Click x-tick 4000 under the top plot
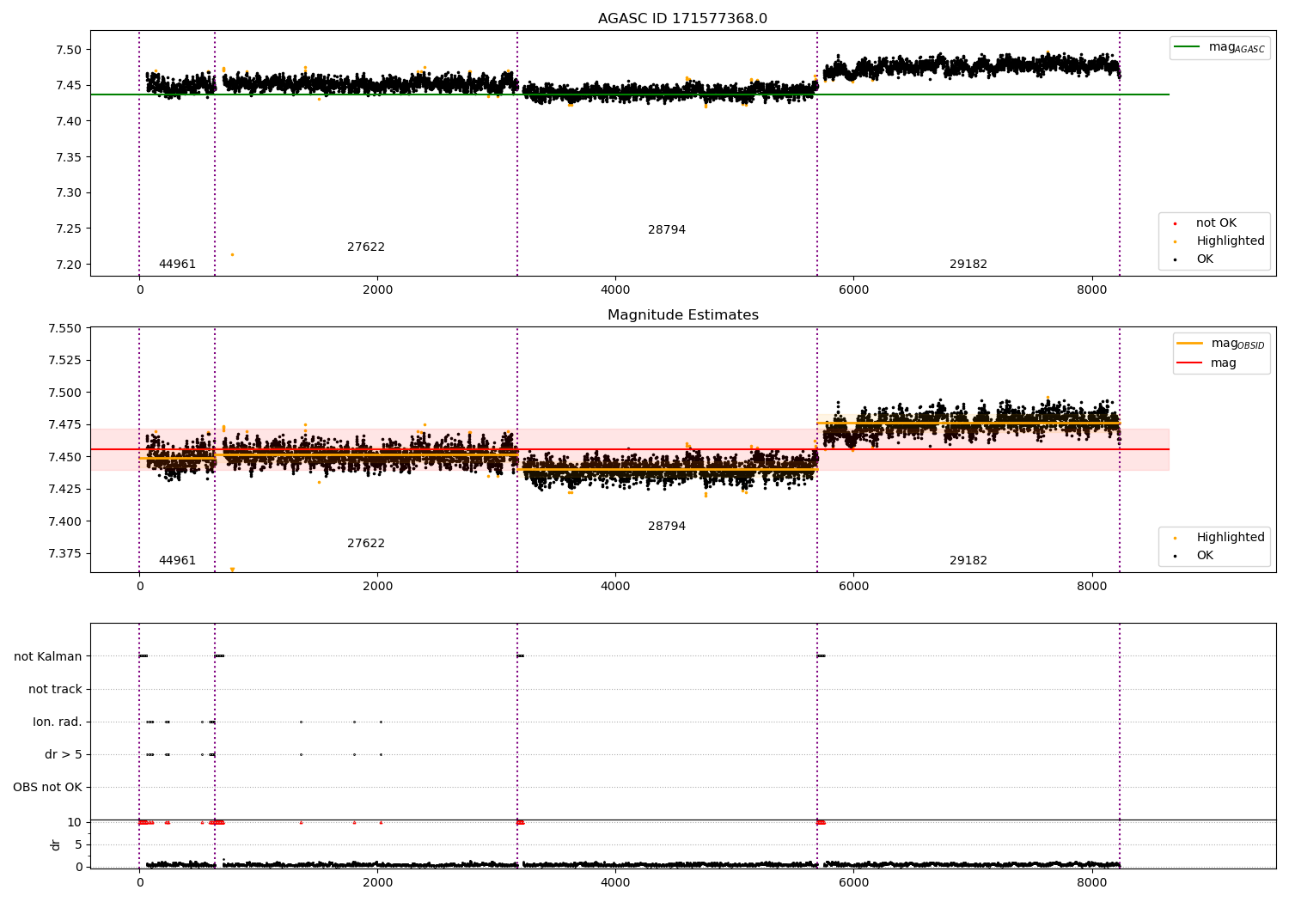Viewport: 1289px width, 902px height. (x=615, y=290)
